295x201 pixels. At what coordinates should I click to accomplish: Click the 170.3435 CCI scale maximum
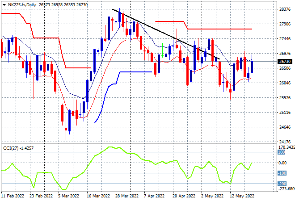click(287, 147)
